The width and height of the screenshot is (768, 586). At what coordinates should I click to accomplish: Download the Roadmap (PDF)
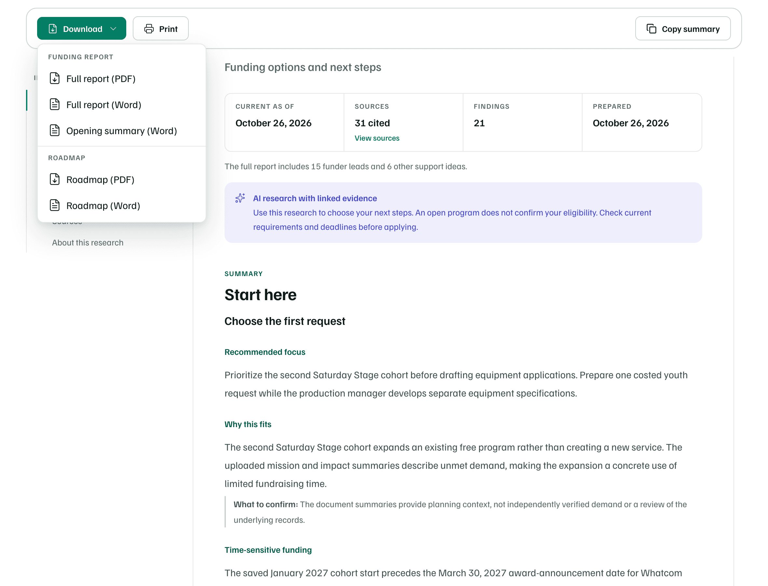pyautogui.click(x=121, y=180)
